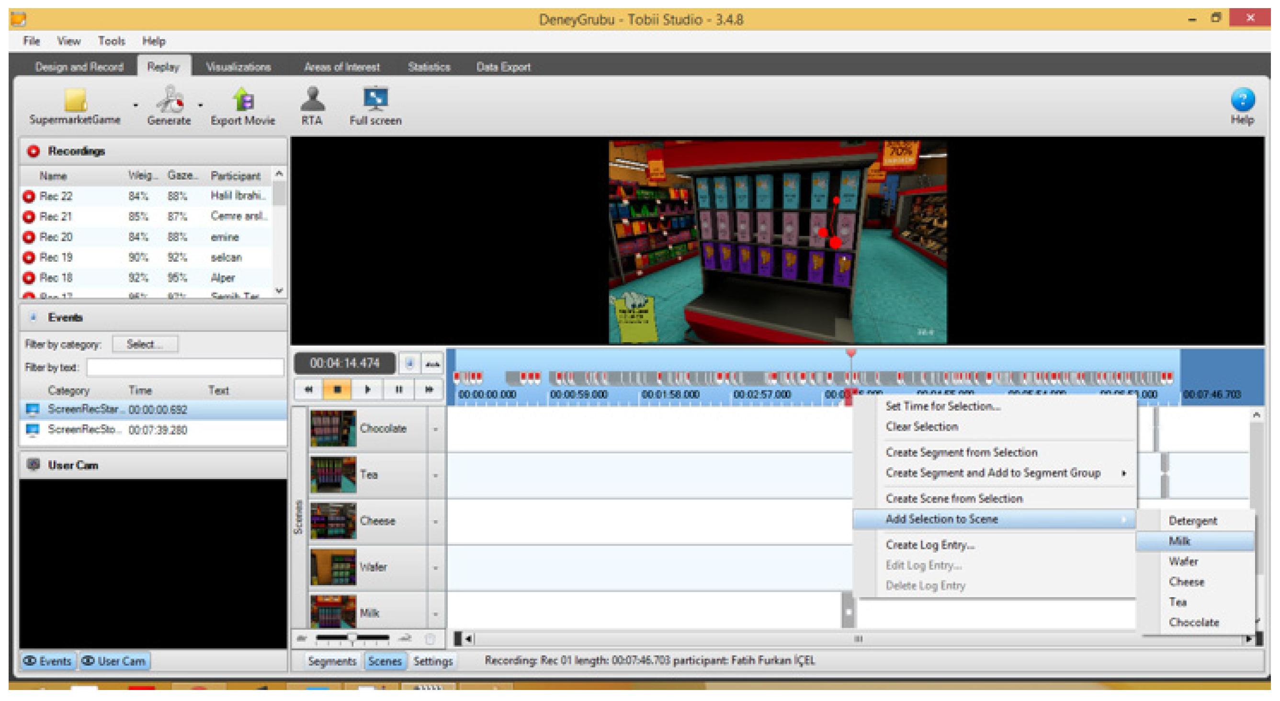1280x701 pixels.
Task: Adjust the timeline zoom slider
Action: (351, 637)
